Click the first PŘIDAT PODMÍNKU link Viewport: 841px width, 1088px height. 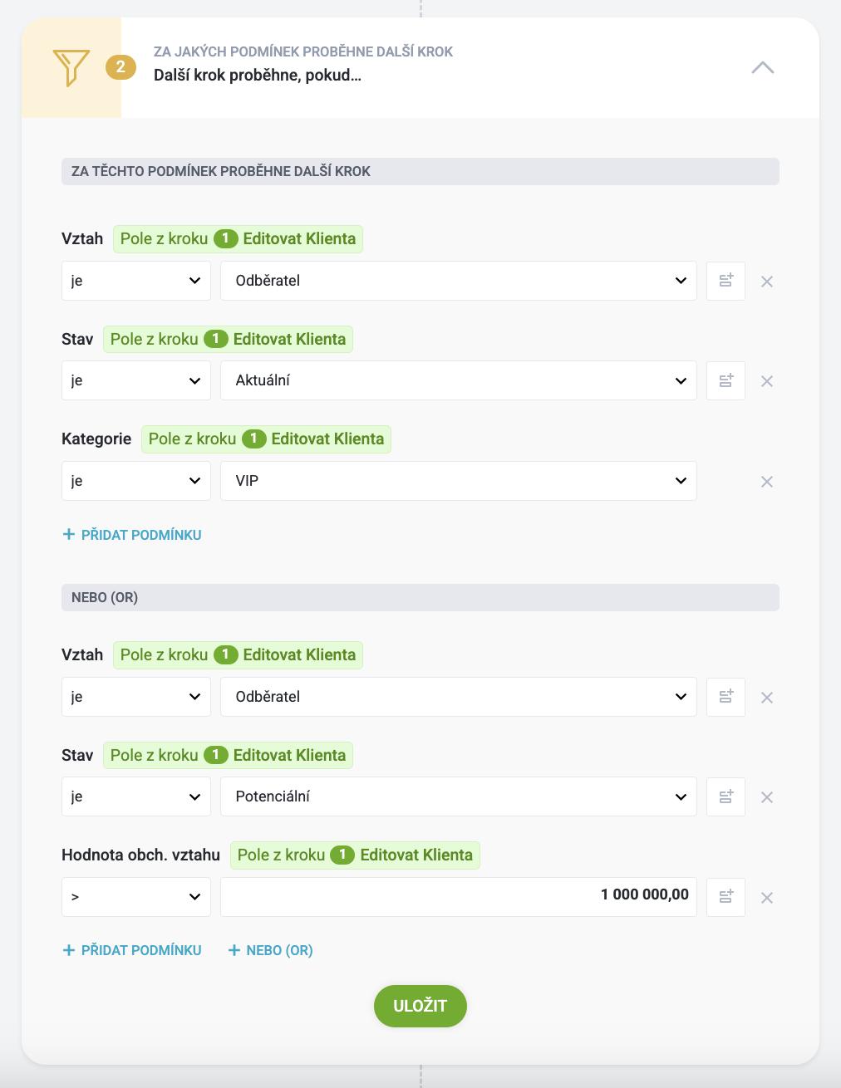coord(132,535)
